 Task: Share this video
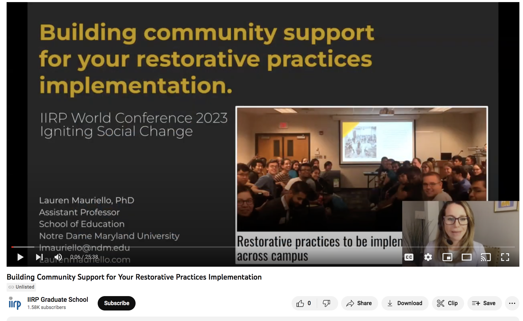(359, 303)
